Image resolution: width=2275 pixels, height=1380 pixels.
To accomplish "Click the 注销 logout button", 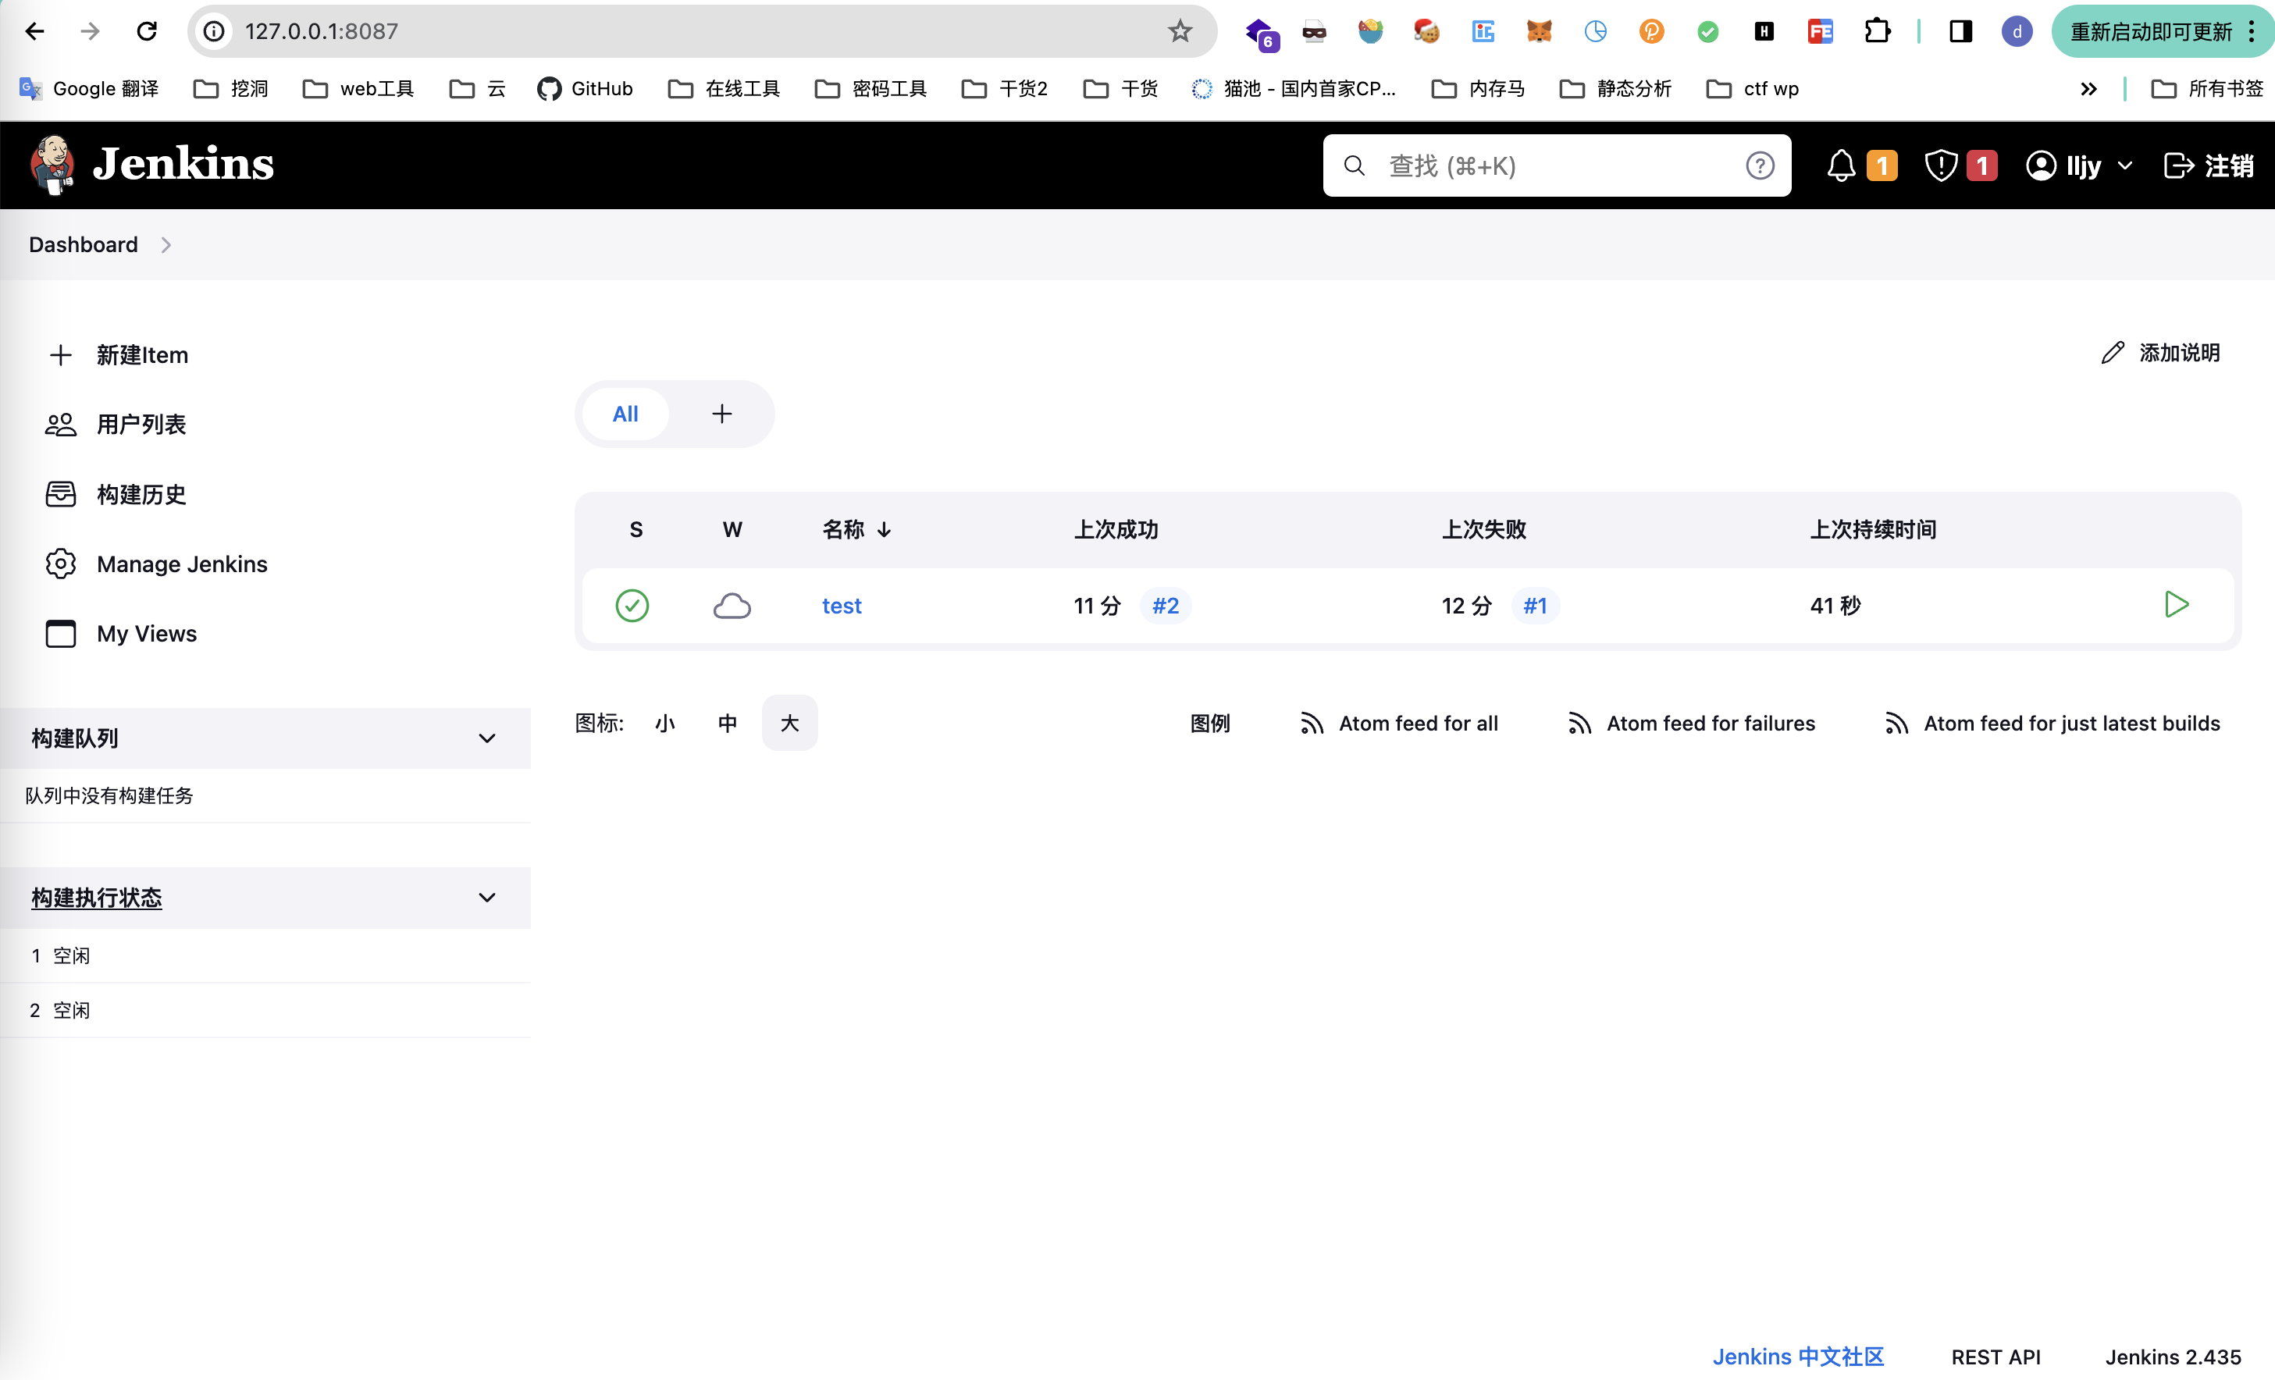I will tap(2209, 165).
